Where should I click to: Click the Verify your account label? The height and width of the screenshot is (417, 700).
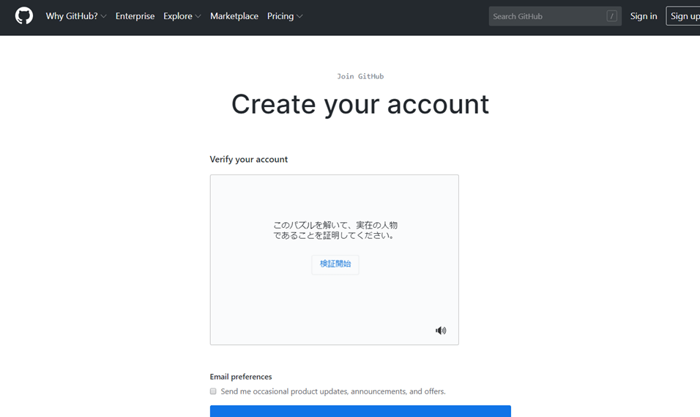[x=249, y=159]
